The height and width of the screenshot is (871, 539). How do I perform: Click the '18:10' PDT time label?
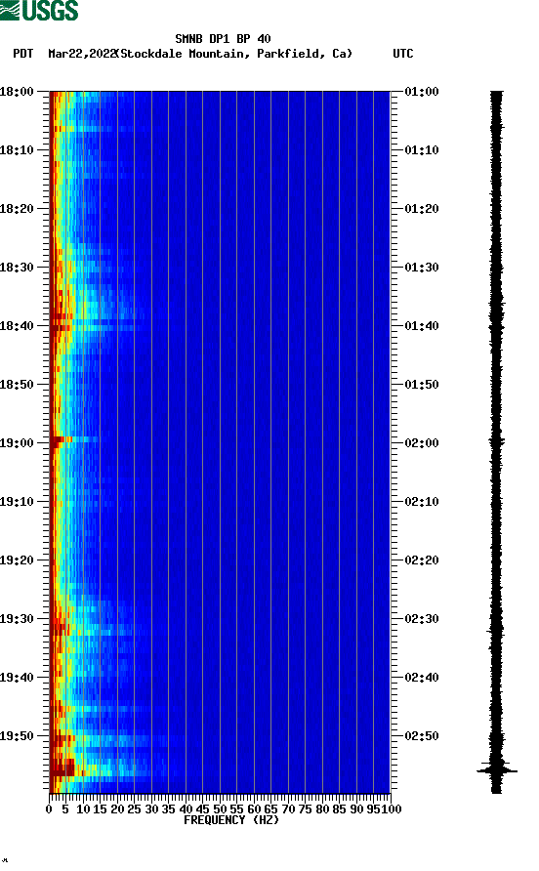coord(17,150)
